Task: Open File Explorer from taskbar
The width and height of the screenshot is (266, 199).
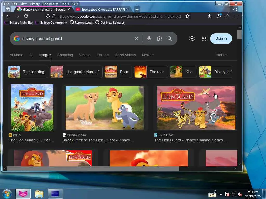Action: 39,194
